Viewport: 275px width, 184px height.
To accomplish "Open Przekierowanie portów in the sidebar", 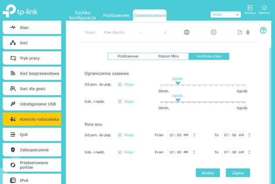I will coord(32,165).
